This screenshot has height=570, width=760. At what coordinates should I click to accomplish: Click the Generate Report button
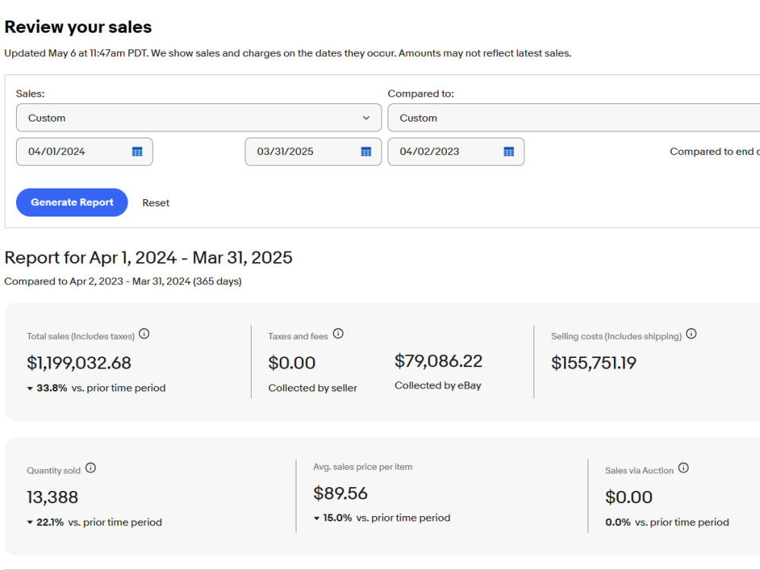tap(71, 203)
